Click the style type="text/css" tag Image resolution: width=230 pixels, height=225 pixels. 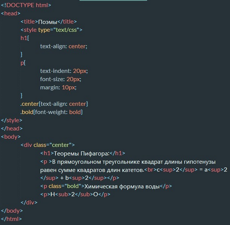[x=51, y=30]
